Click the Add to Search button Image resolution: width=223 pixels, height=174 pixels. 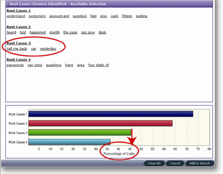tap(199, 163)
